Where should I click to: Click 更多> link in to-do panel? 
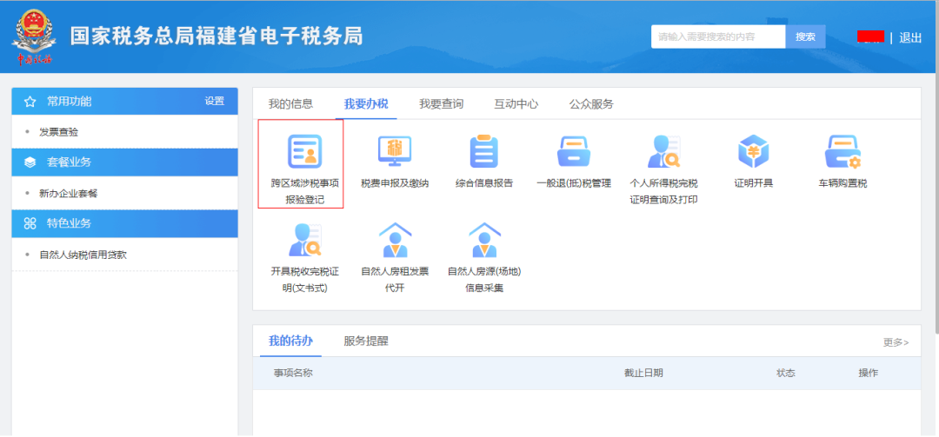896,342
